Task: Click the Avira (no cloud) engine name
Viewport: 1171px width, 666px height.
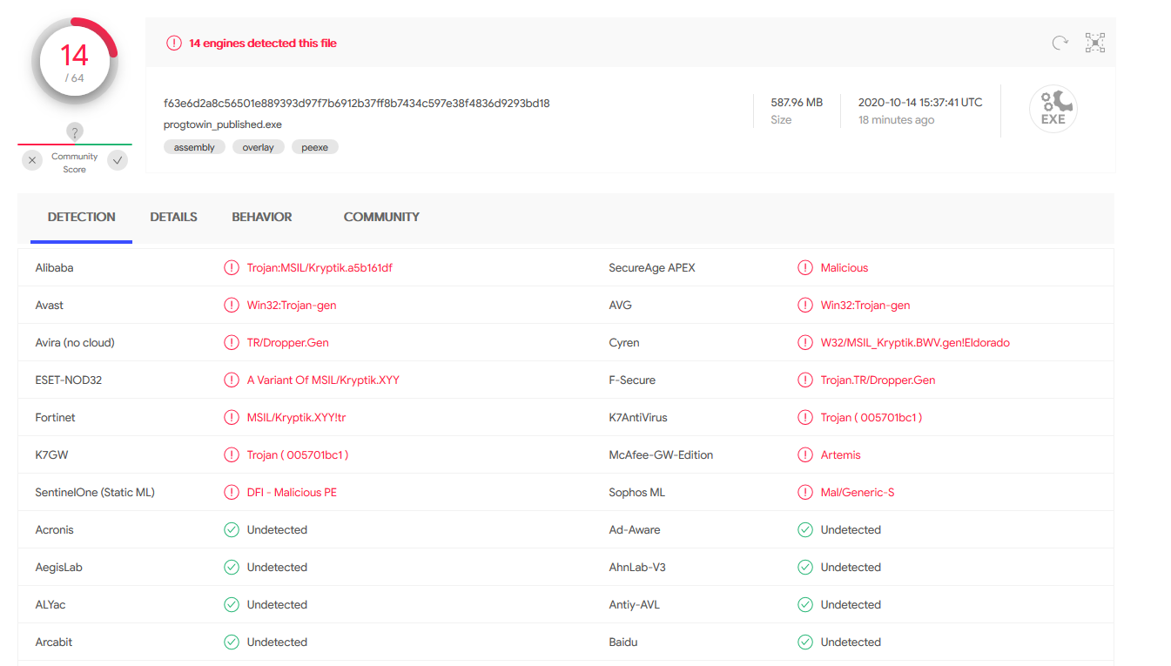Action: tap(75, 343)
